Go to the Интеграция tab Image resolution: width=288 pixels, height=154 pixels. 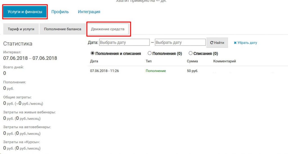(89, 12)
